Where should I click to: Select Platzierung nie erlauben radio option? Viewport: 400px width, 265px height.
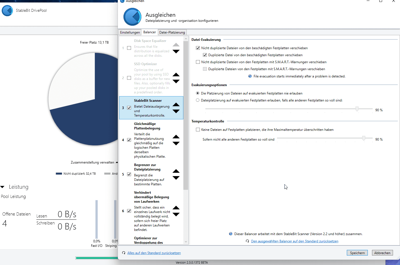click(198, 93)
